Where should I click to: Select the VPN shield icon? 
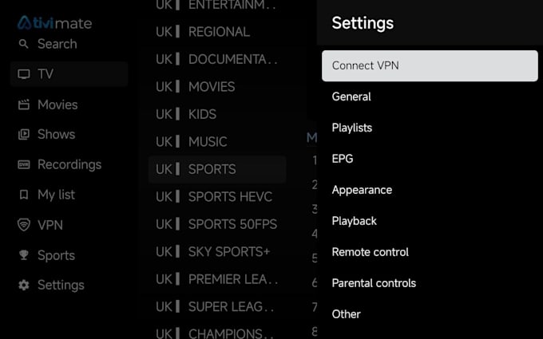pos(23,225)
